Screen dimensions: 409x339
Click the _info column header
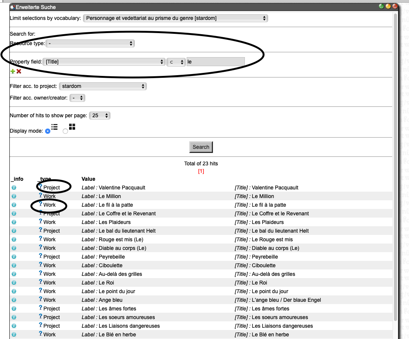click(17, 179)
